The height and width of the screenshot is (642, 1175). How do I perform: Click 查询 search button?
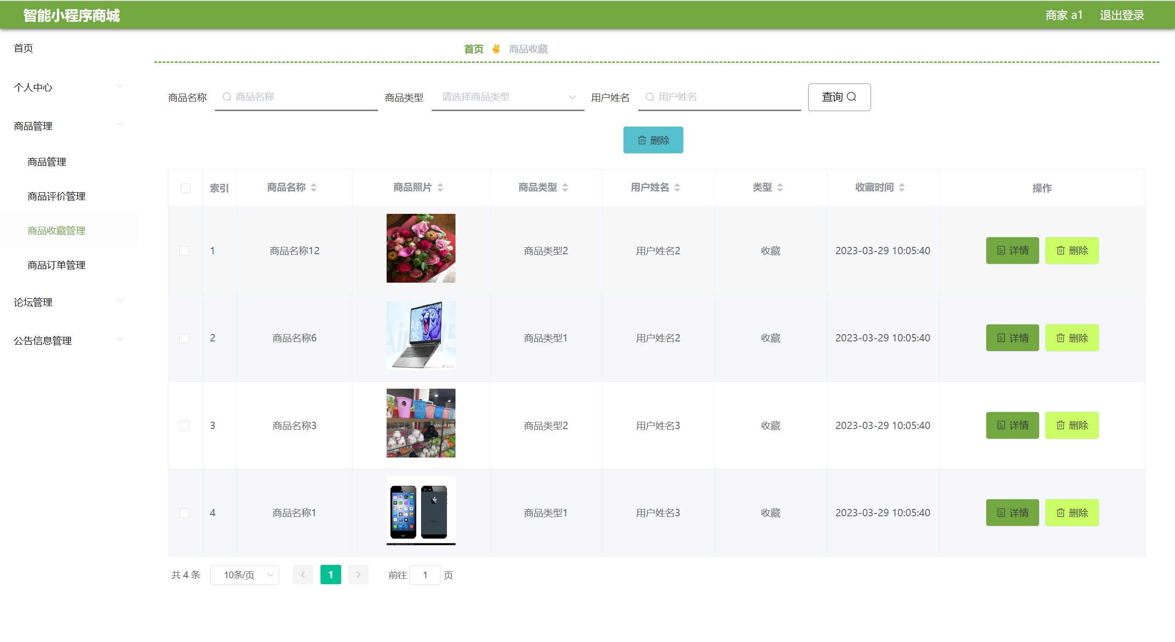839,97
